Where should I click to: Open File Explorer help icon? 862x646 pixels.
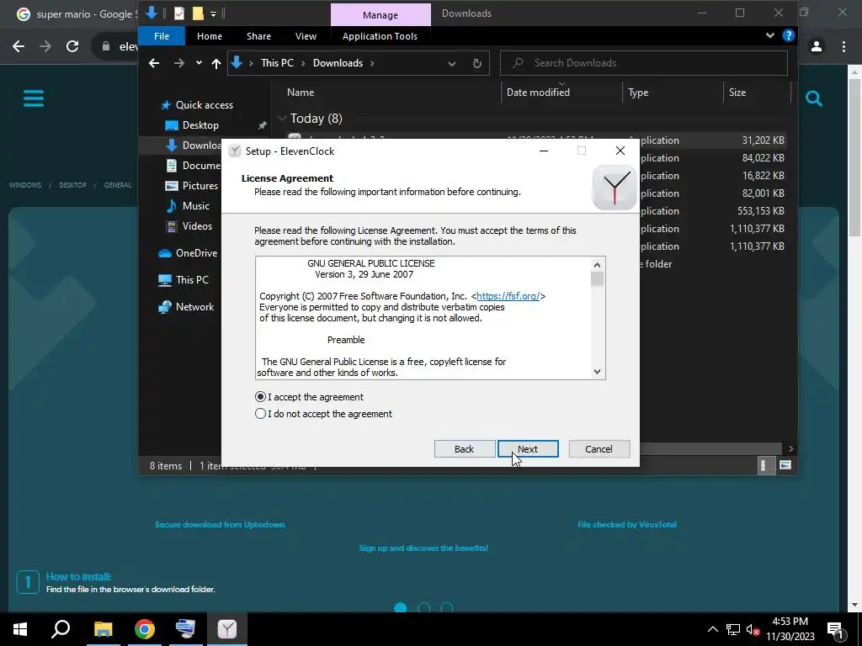point(788,35)
